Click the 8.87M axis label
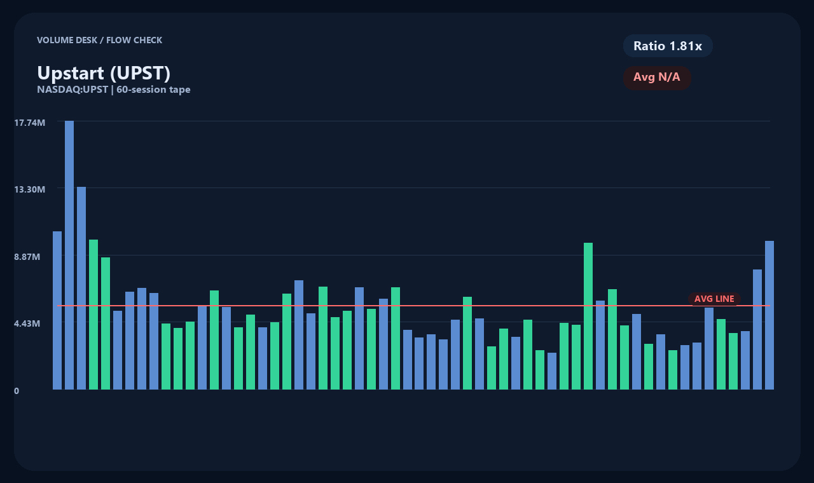 click(x=27, y=257)
